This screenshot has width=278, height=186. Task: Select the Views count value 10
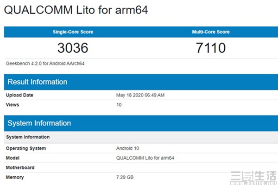119,105
